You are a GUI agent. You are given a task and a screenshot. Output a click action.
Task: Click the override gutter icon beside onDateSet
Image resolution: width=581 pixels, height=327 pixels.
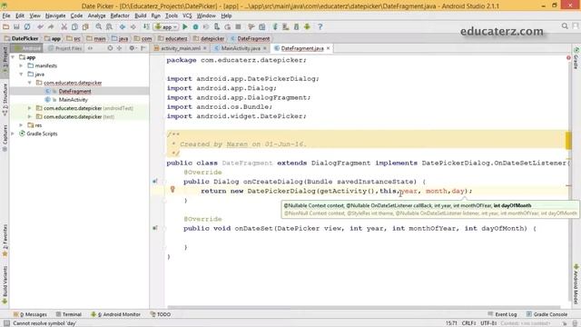click(x=155, y=228)
